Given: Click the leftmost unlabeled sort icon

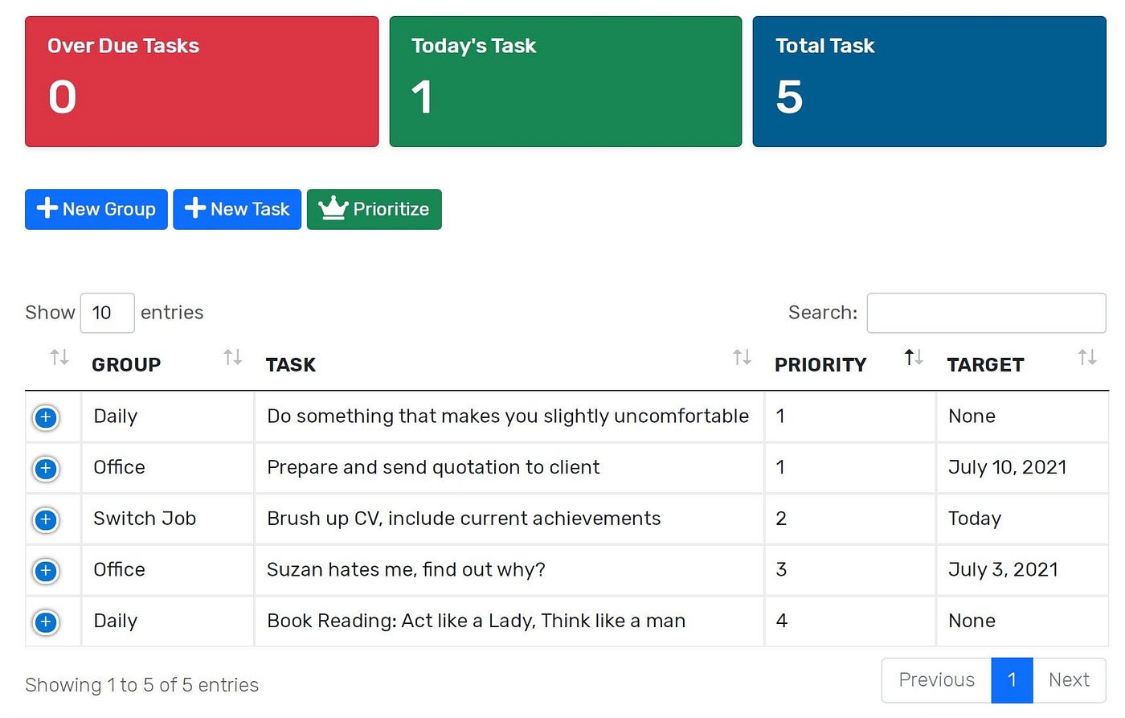Looking at the screenshot, I should pos(59,358).
